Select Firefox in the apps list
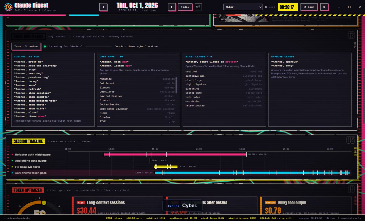Screen dimensions: 365x221 pyautogui.click(x=137, y=117)
